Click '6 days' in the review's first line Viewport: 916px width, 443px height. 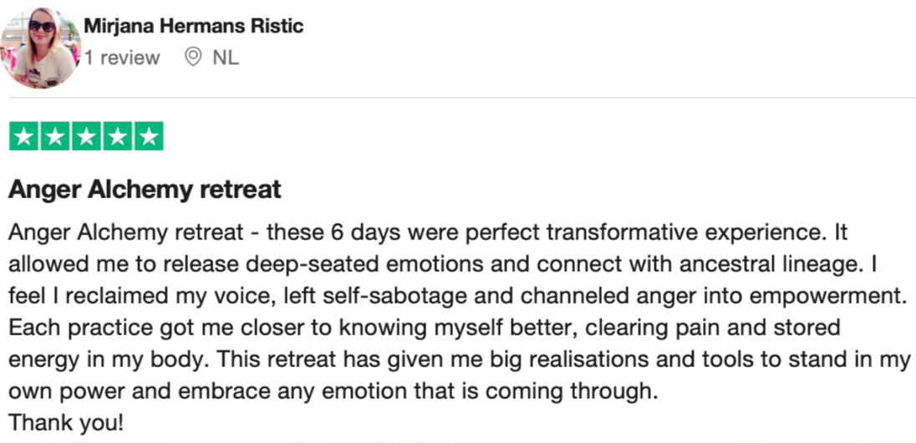point(364,232)
